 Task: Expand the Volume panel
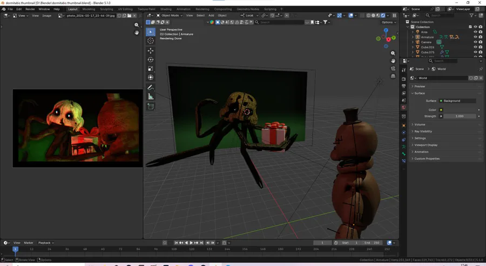coord(420,124)
